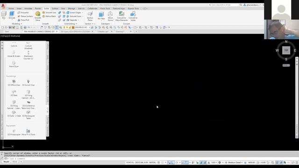Viewport: 299px width, 168px height.
Task: Toggle dynamic input in status bar
Action: [169, 162]
